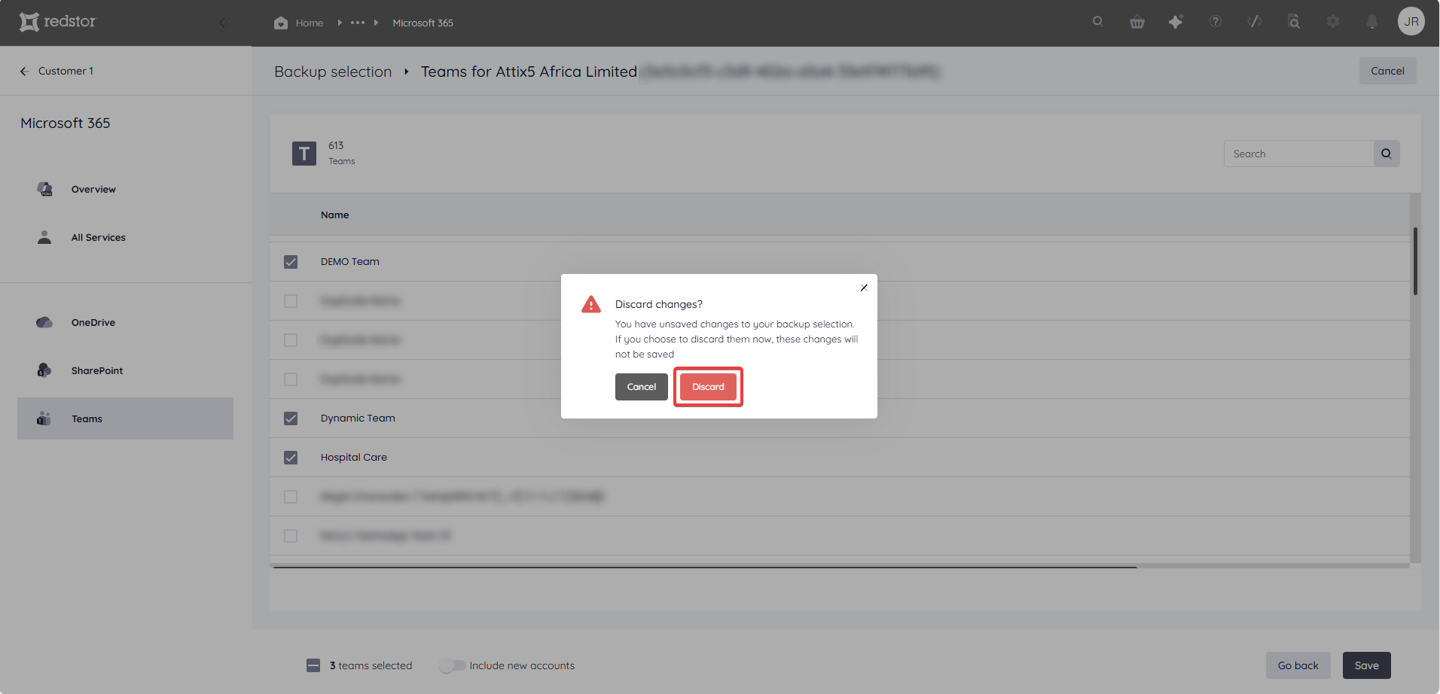The width and height of the screenshot is (1440, 694).
Task: Open Overview in the sidebar
Action: click(93, 189)
